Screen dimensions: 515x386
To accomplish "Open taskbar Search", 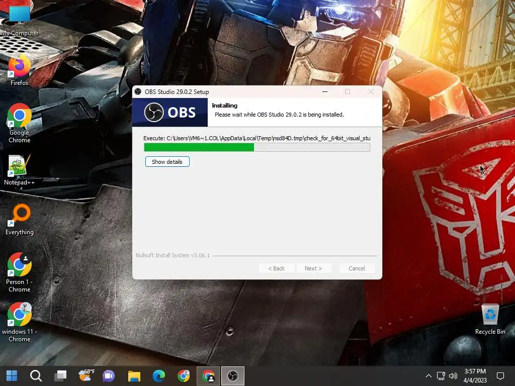I will [36, 376].
